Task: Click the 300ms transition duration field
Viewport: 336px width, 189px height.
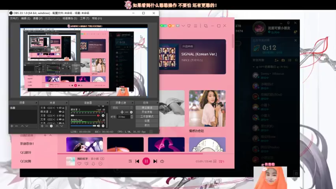Action: pos(124,117)
